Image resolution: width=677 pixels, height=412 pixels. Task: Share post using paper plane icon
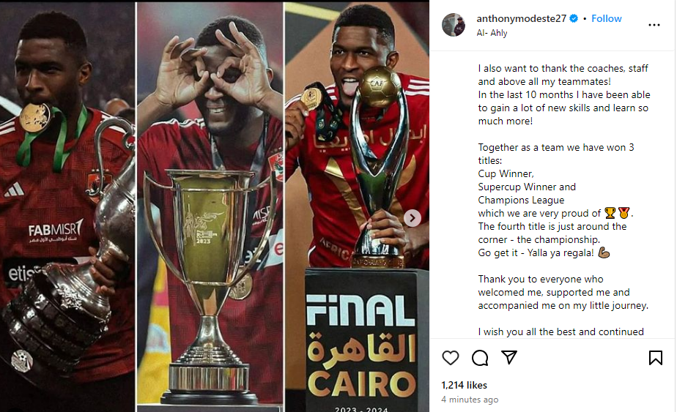tap(509, 357)
